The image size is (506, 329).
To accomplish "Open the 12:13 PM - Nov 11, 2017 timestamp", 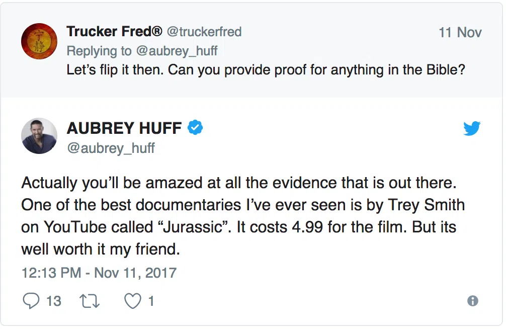I will coord(99,273).
